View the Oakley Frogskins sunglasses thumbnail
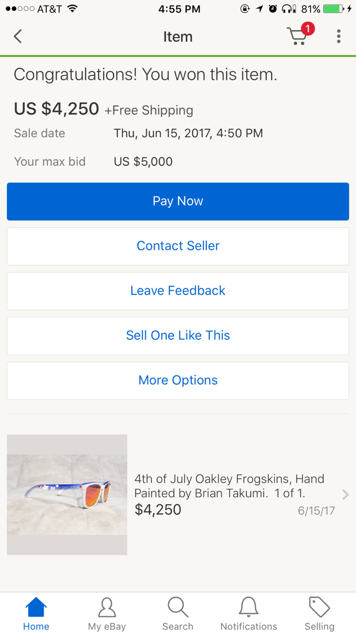 [x=67, y=495]
